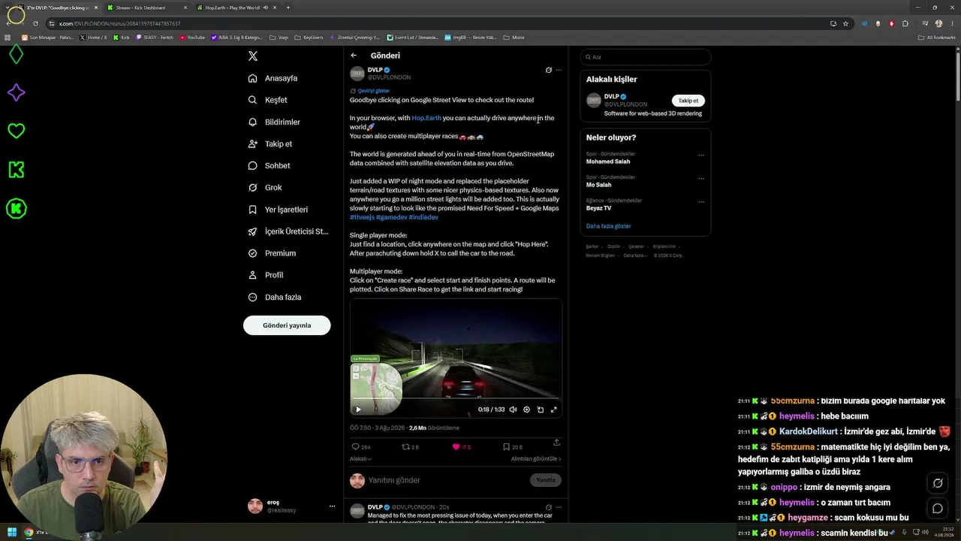Click the Chrome taskbar icon
Viewport: 961px width, 541px height.
pos(29,533)
